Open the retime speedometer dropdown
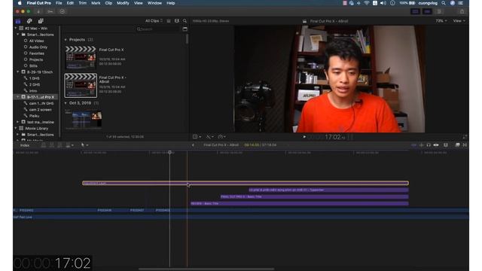Viewport: 482px width, 271px height. pyautogui.click(x=221, y=137)
